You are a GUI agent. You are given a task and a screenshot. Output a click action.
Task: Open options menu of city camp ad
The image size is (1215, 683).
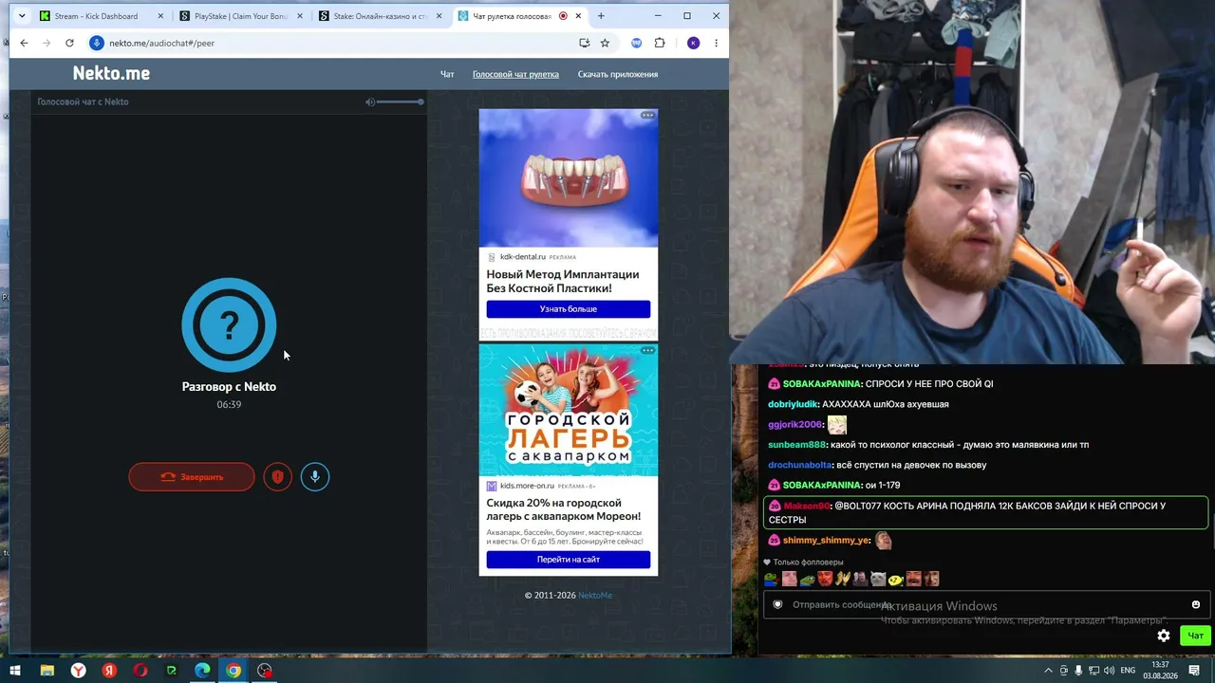click(647, 351)
